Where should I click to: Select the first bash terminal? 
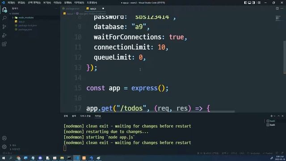point(271,121)
